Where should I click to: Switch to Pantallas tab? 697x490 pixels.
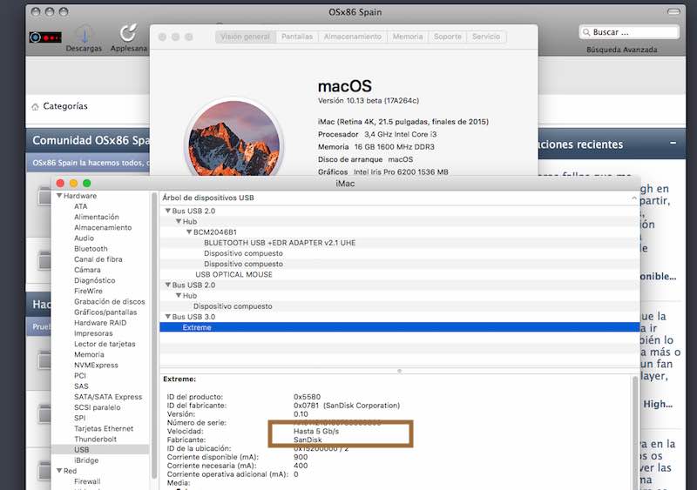297,37
